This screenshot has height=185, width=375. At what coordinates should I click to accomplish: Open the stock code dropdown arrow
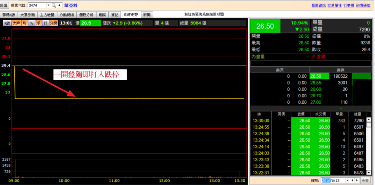48,5
